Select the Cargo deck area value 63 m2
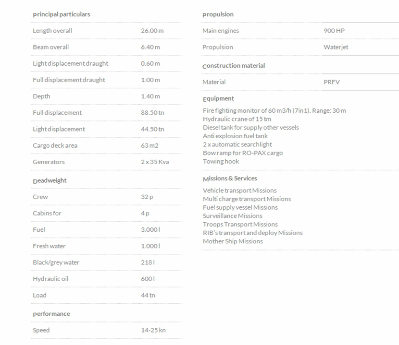This screenshot has width=399, height=345. (150, 145)
